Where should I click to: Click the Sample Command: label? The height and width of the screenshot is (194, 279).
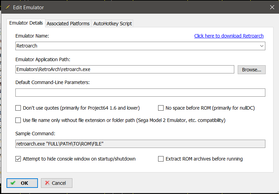point(35,134)
